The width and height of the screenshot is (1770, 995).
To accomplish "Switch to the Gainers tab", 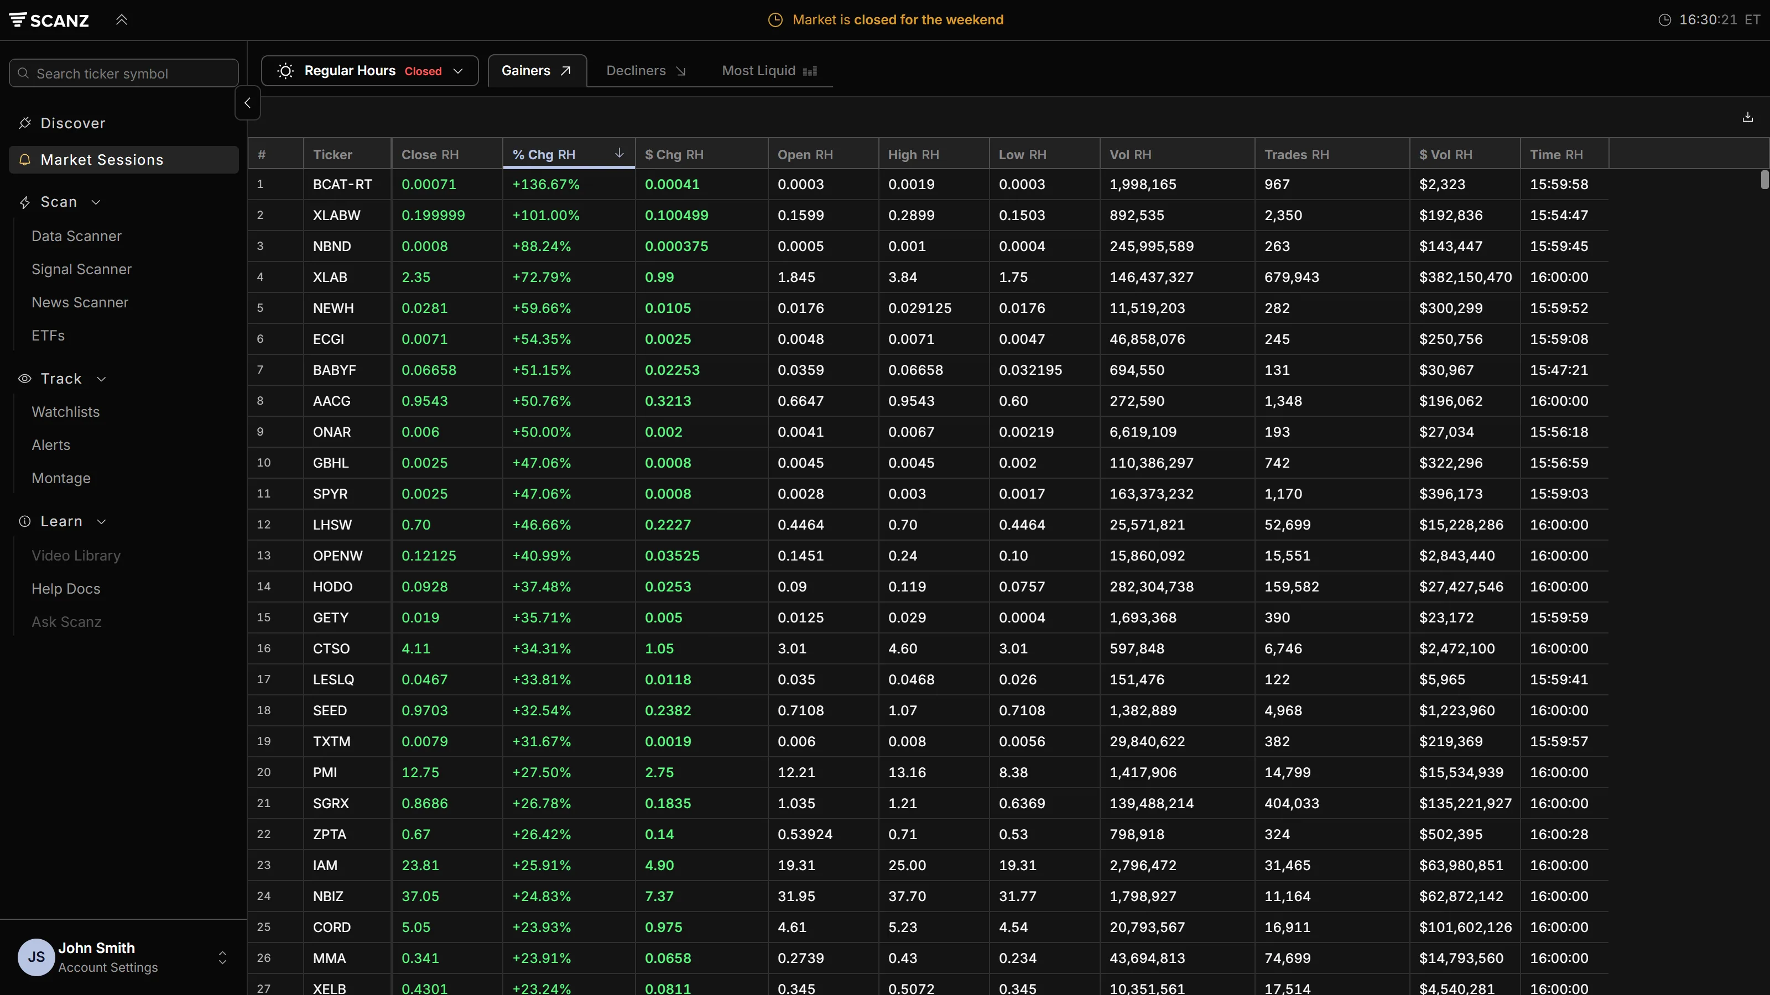I will pyautogui.click(x=537, y=71).
